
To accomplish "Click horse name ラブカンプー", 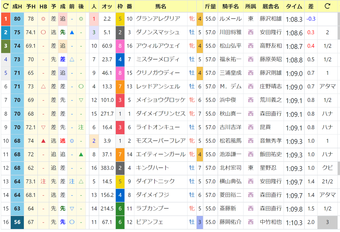I will pyautogui.click(x=152, y=208).
